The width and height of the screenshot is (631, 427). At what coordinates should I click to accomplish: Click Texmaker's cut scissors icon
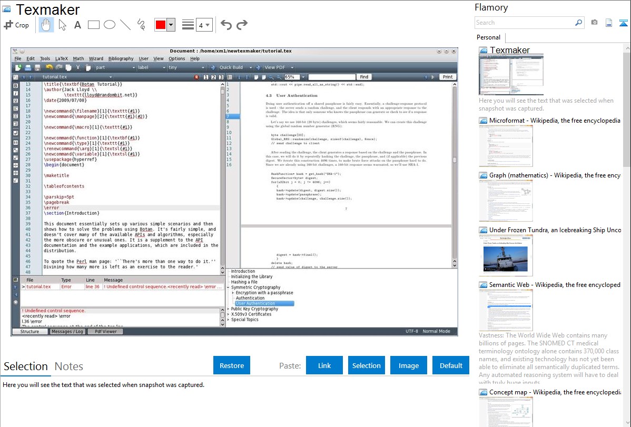(x=78, y=67)
